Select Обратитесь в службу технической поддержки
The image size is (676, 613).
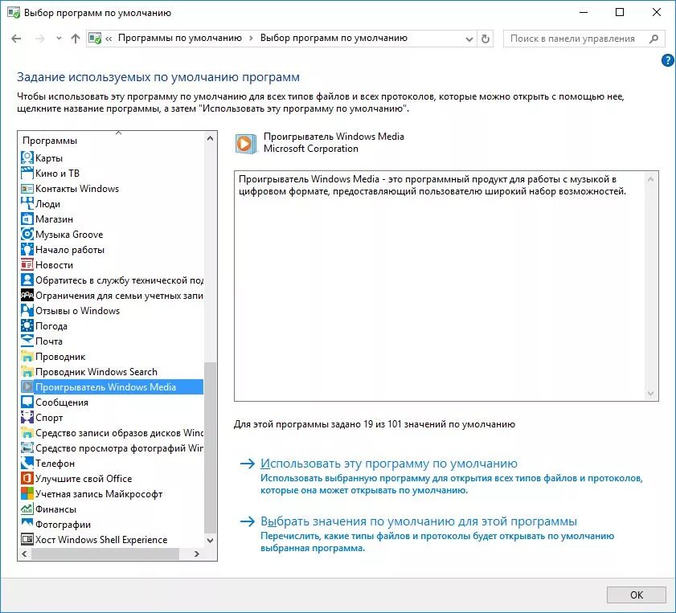tap(112, 280)
